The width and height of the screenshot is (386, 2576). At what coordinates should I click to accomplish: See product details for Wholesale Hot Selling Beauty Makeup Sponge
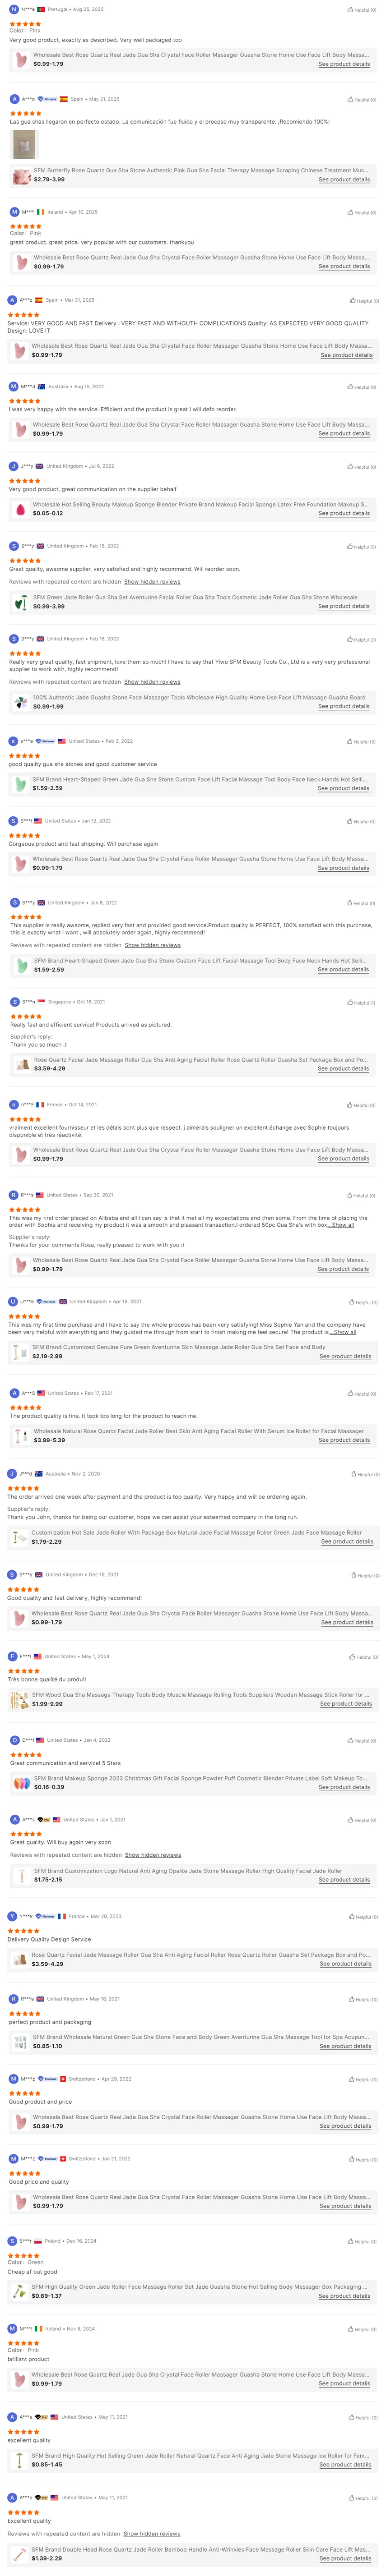(343, 513)
